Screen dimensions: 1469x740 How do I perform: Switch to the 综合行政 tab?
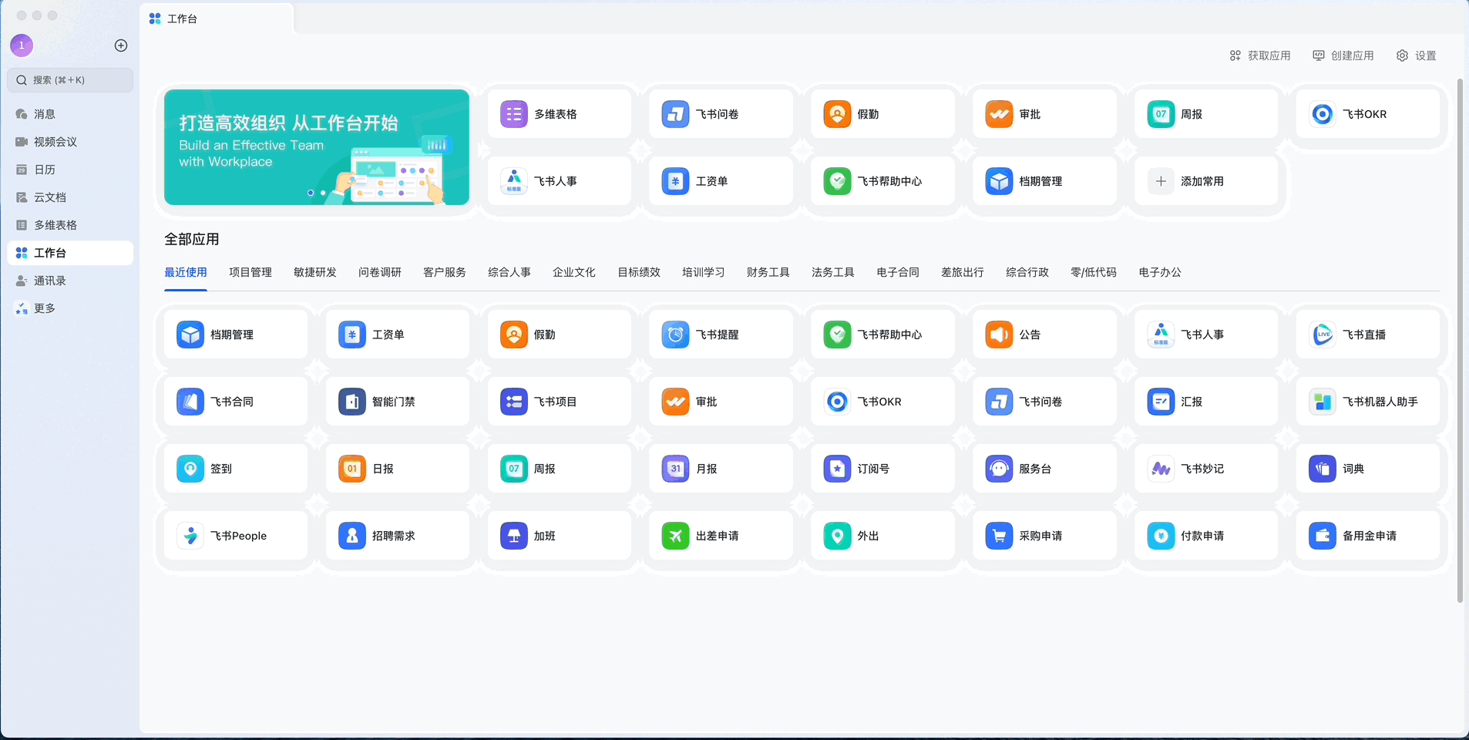point(1027,272)
